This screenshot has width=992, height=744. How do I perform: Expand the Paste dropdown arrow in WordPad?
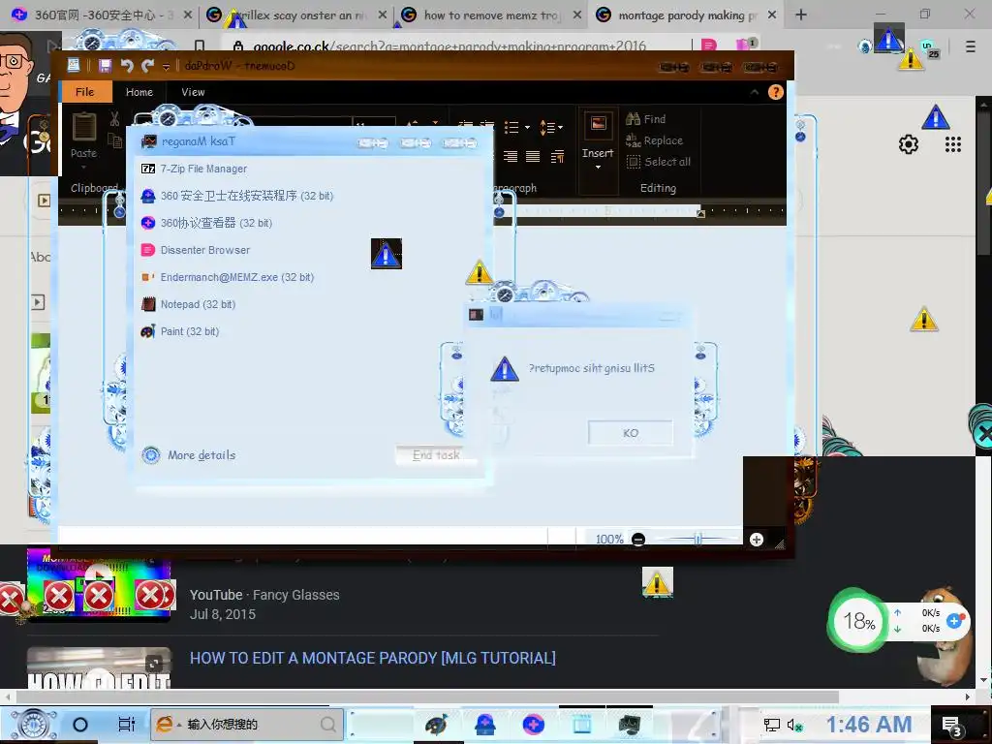tap(83, 168)
